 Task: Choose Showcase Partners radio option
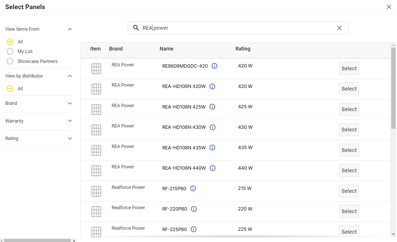(10, 61)
